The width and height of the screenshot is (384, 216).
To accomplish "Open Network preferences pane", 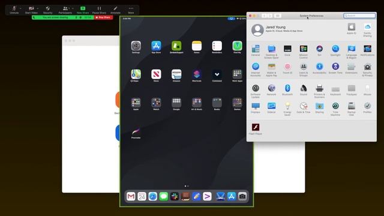I will click(271, 89).
